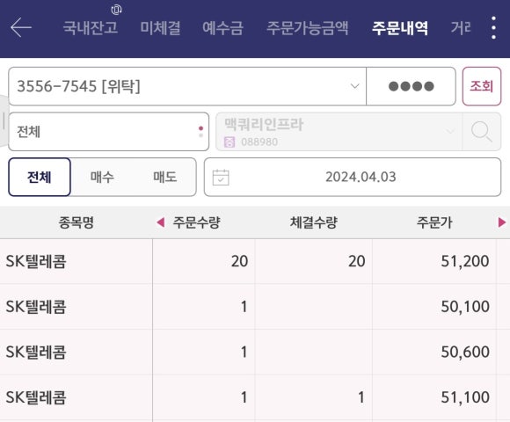The width and height of the screenshot is (510, 422).
Task: Click the order price 50,100
Action: point(465,307)
